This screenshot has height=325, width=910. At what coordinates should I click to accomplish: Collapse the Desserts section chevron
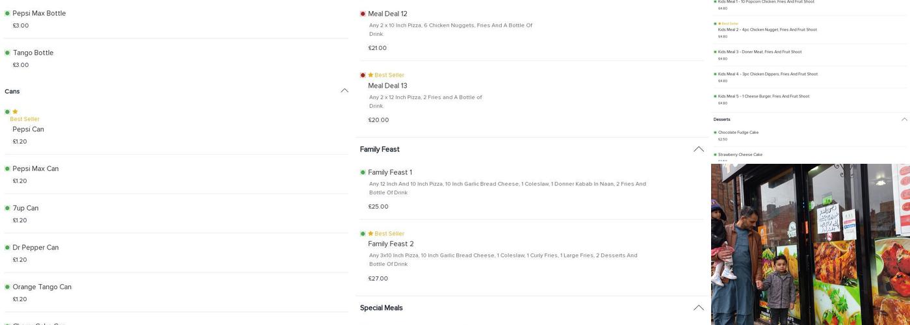coord(904,120)
